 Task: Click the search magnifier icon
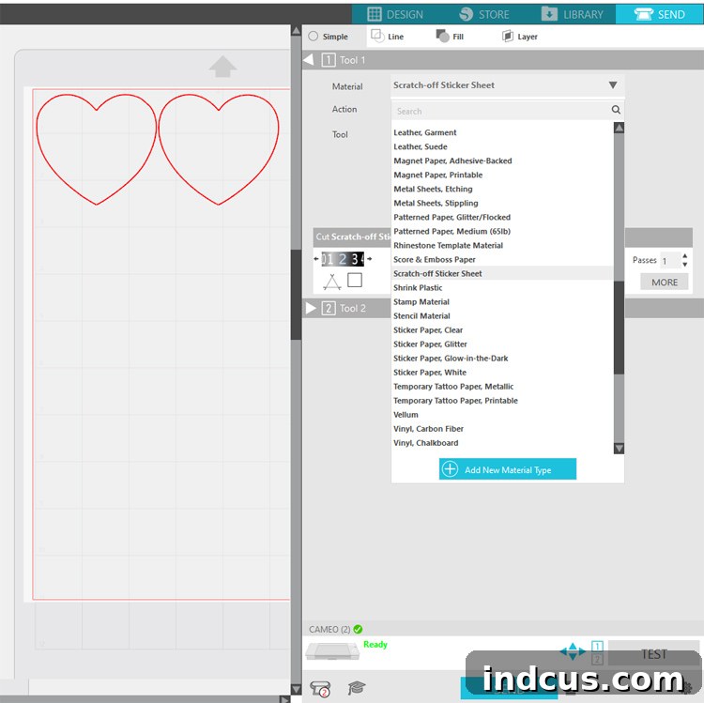pyautogui.click(x=616, y=110)
